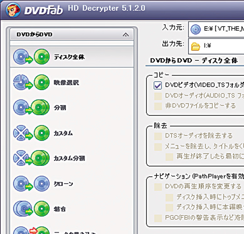Choose カスタム mode label
Image resolution: width=244 pixels, height=234 pixels.
[63, 133]
